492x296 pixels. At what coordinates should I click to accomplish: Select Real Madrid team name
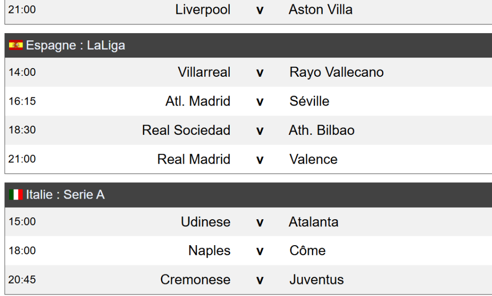(194, 159)
